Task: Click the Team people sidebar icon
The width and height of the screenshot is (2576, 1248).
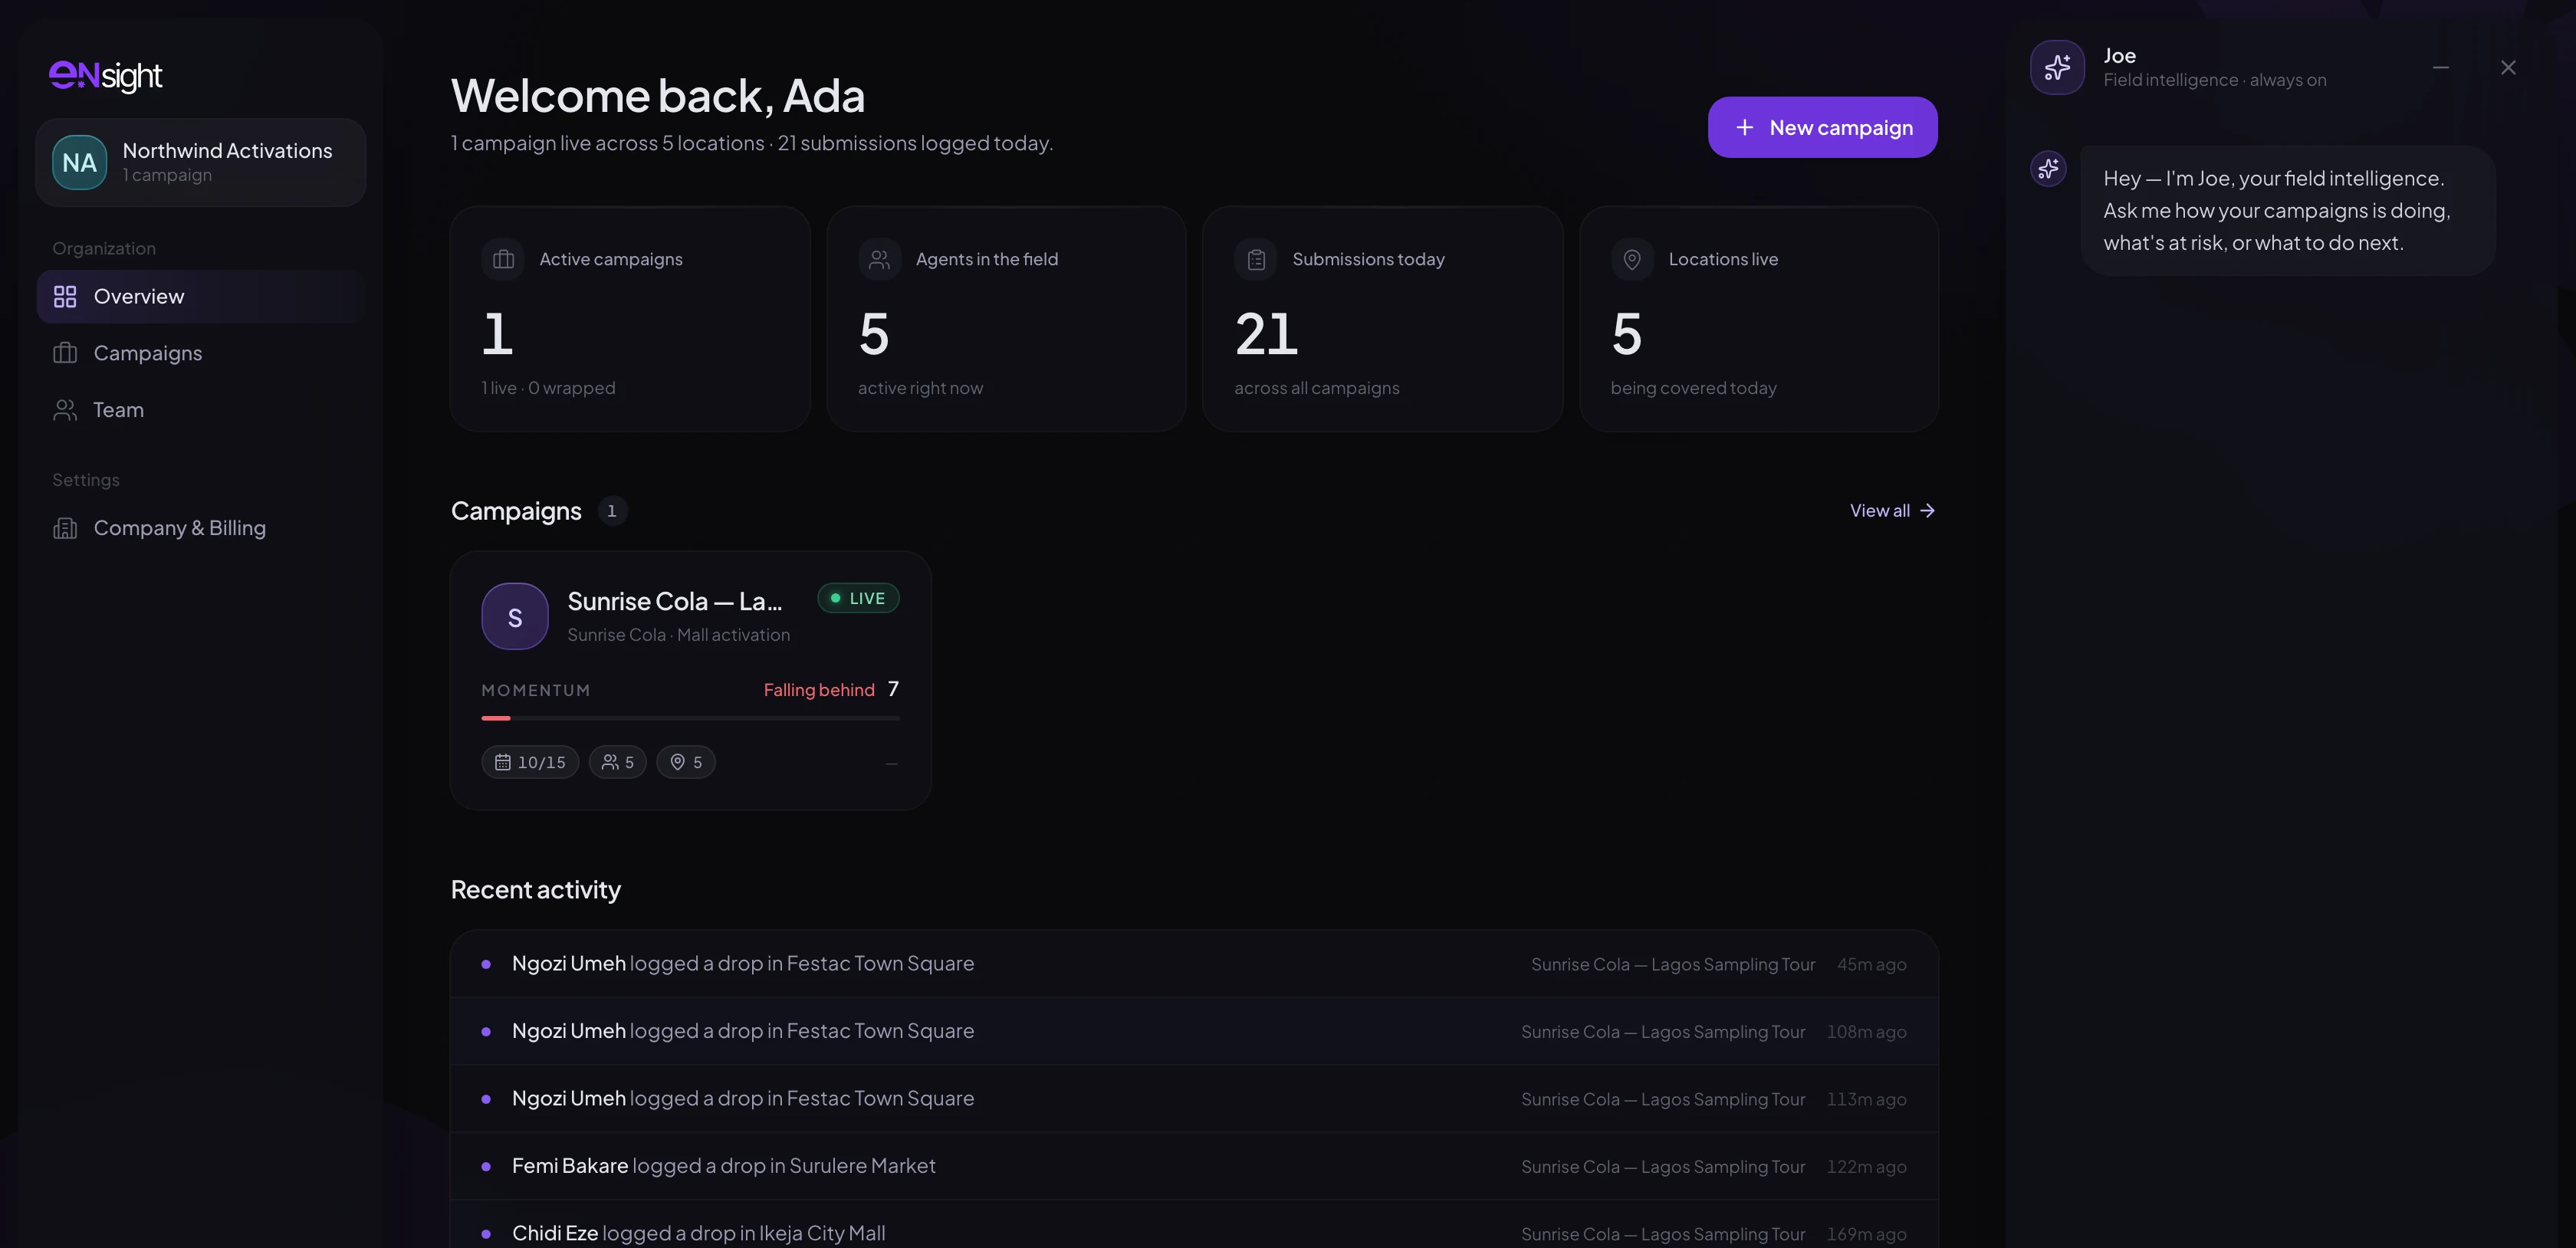Action: 65,410
